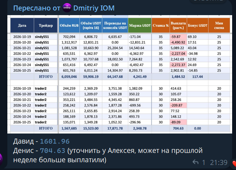
Task: Click the 353,221 RUB volume cell
Action: (x=69, y=100)
